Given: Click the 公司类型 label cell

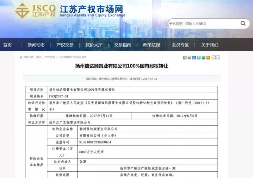Looking at the screenshot, I should coord(62,135).
